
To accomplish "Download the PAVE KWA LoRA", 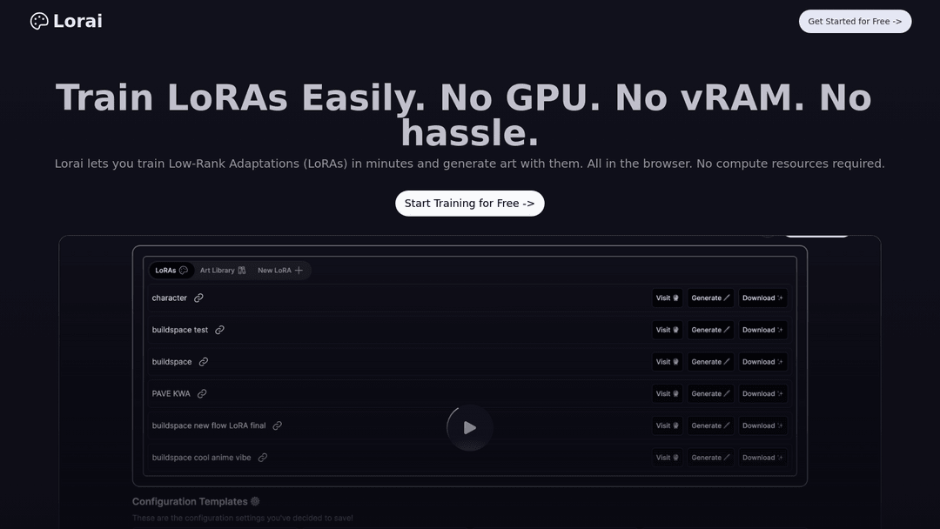I will 762,393.
